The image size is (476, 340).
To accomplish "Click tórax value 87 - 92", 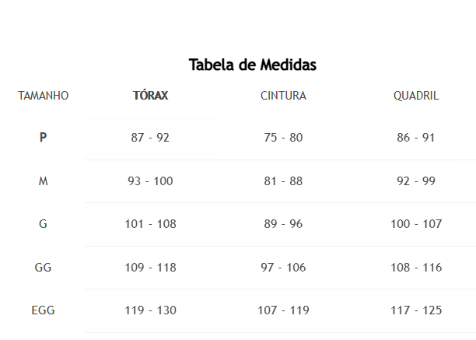I will tap(150, 138).
